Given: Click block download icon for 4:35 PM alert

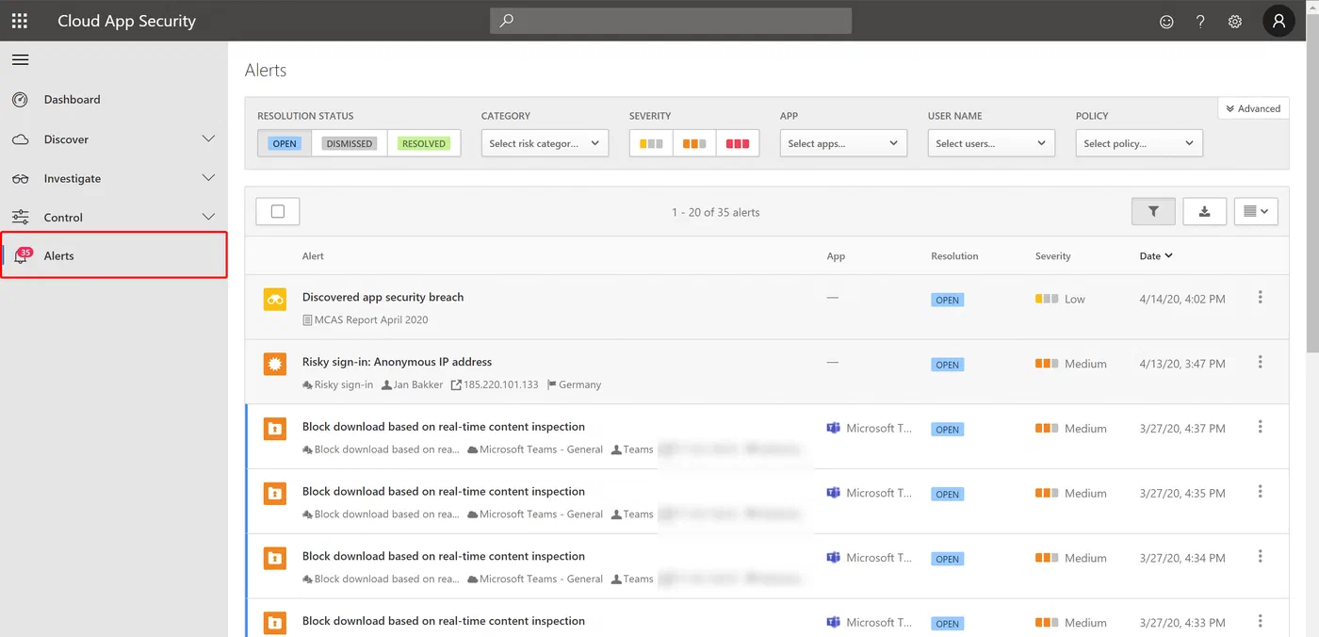Looking at the screenshot, I should (x=275, y=494).
